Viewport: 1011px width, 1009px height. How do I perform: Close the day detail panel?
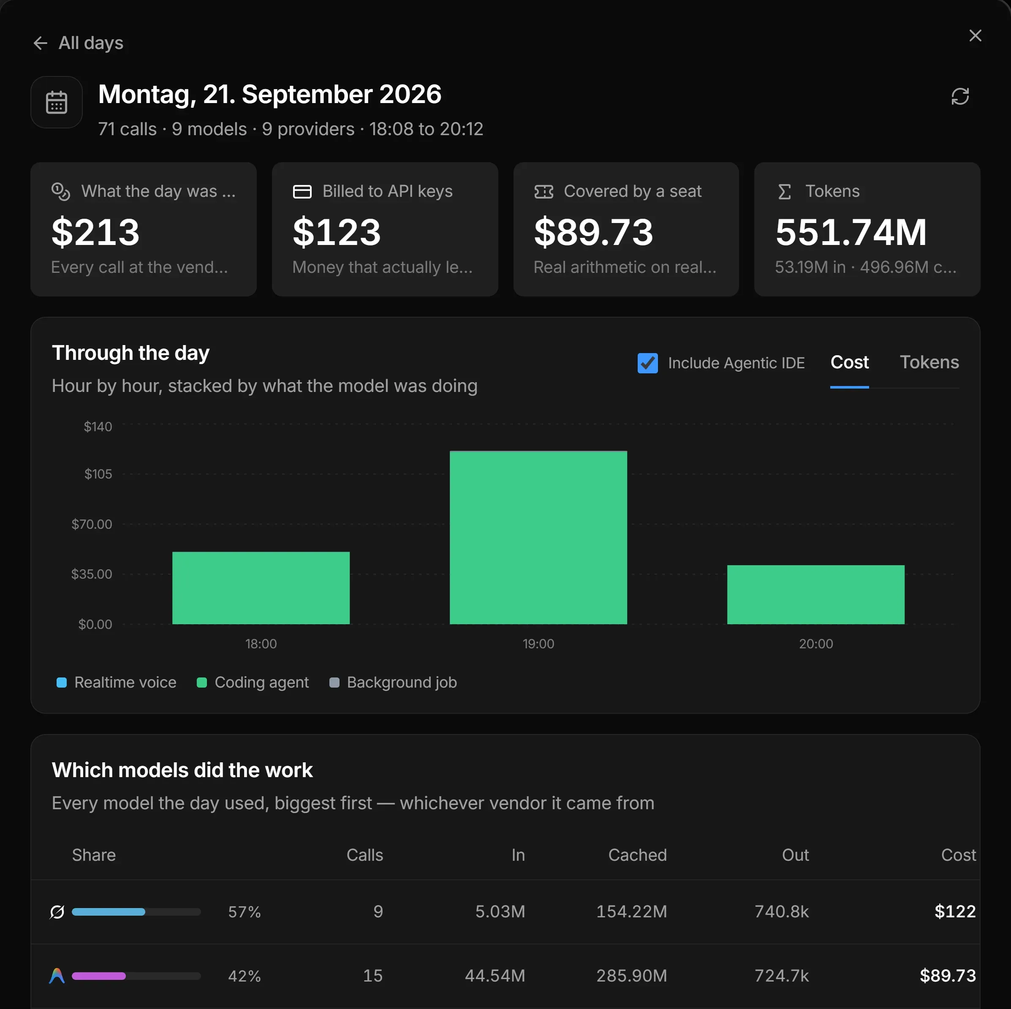click(976, 35)
